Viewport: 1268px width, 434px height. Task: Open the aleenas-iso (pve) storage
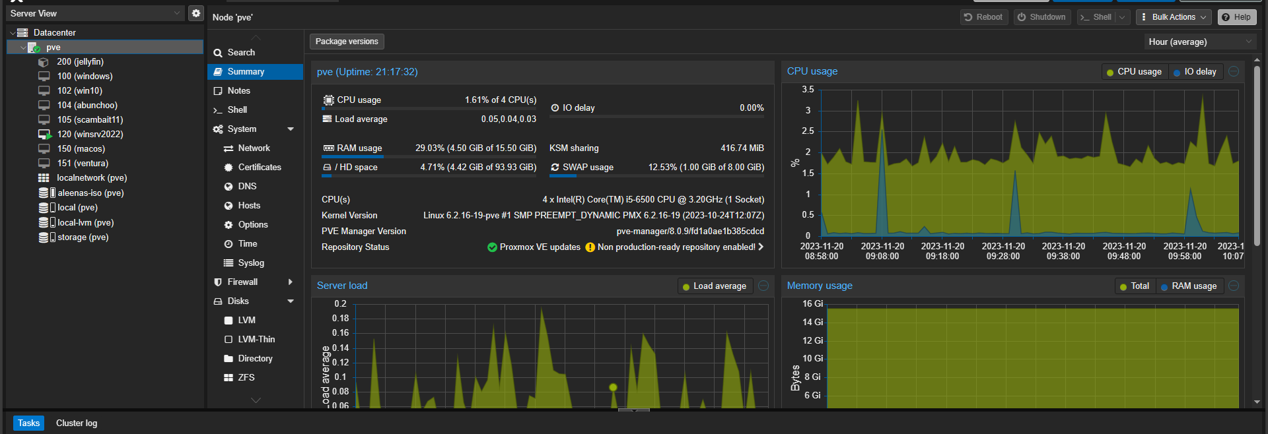coord(90,193)
